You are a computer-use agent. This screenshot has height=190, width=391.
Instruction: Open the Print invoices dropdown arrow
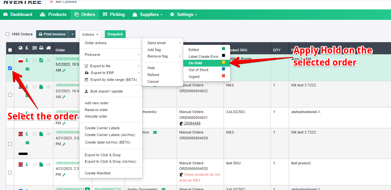click(x=72, y=34)
